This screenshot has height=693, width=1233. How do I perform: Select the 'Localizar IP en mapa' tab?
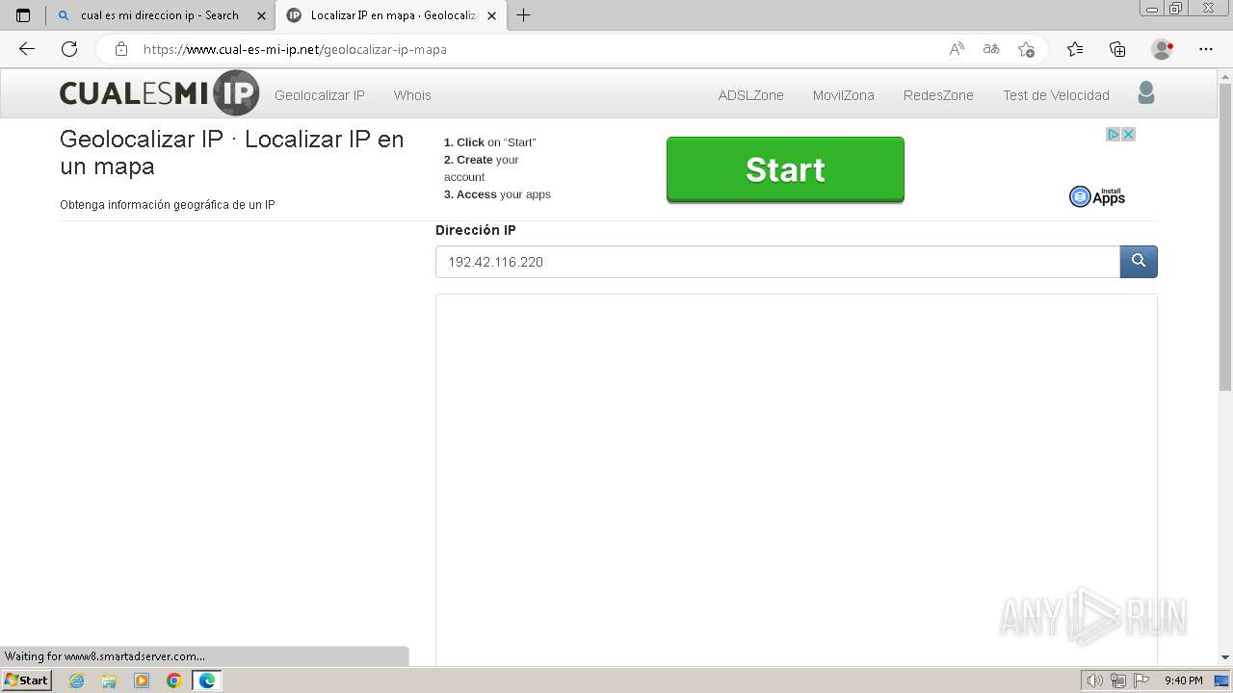coord(391,15)
